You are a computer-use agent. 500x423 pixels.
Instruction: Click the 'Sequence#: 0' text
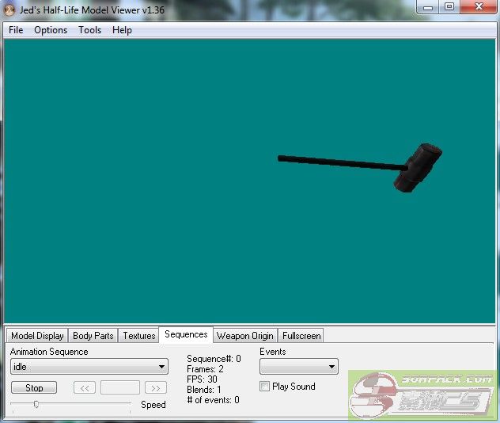214,359
